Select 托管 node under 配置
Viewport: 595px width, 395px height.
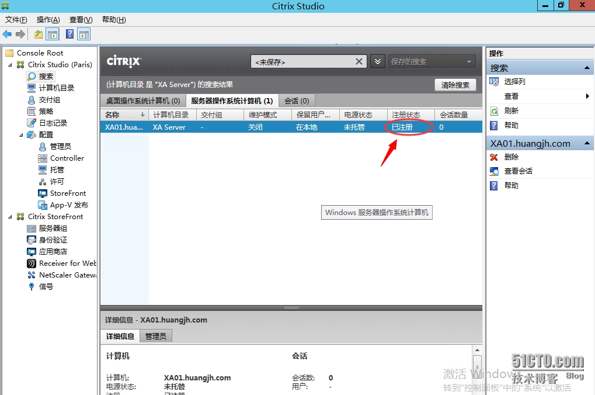coord(52,170)
